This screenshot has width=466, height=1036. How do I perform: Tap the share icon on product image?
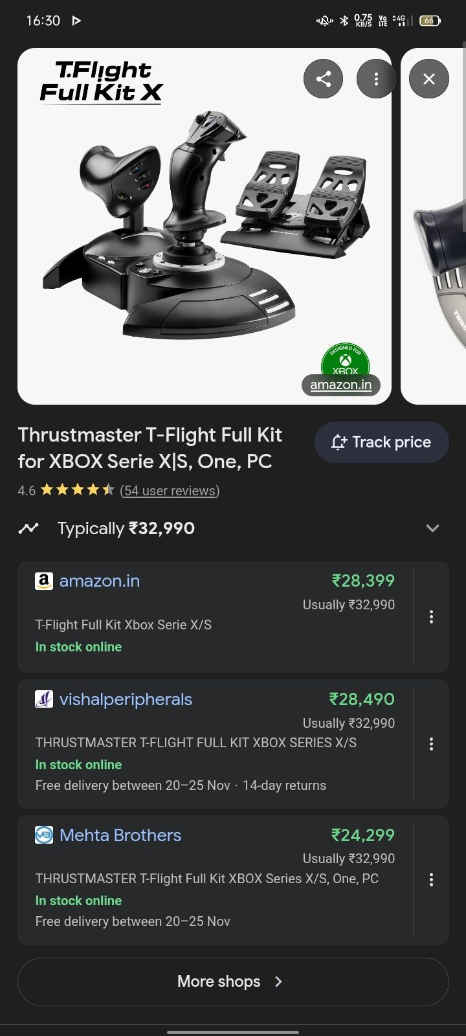(x=323, y=79)
